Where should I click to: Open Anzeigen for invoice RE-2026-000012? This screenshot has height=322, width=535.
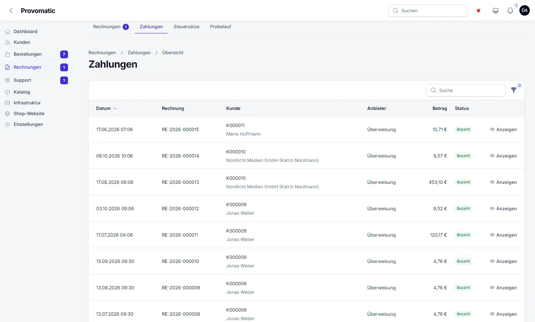click(x=503, y=209)
